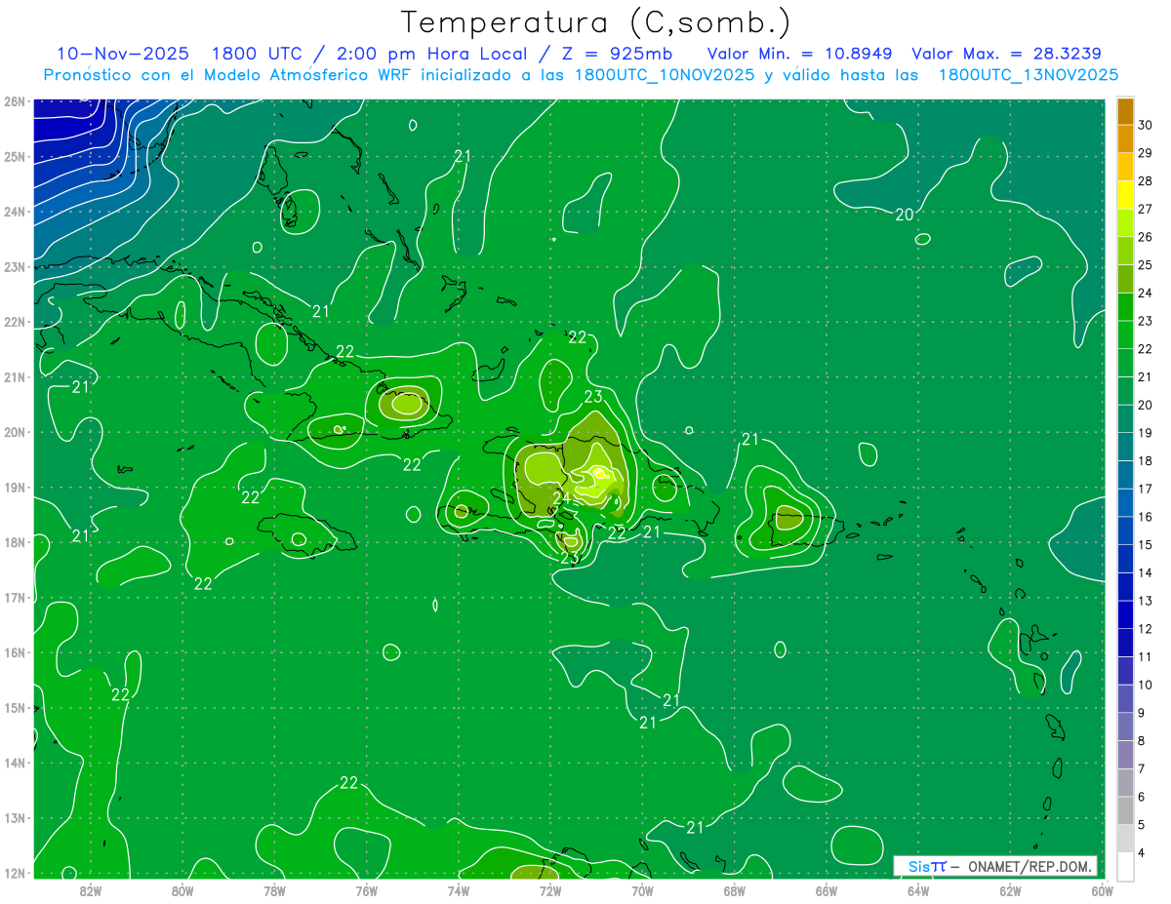The height and width of the screenshot is (904, 1171).
Task: Click the legend value label "30"
Action: (1146, 125)
